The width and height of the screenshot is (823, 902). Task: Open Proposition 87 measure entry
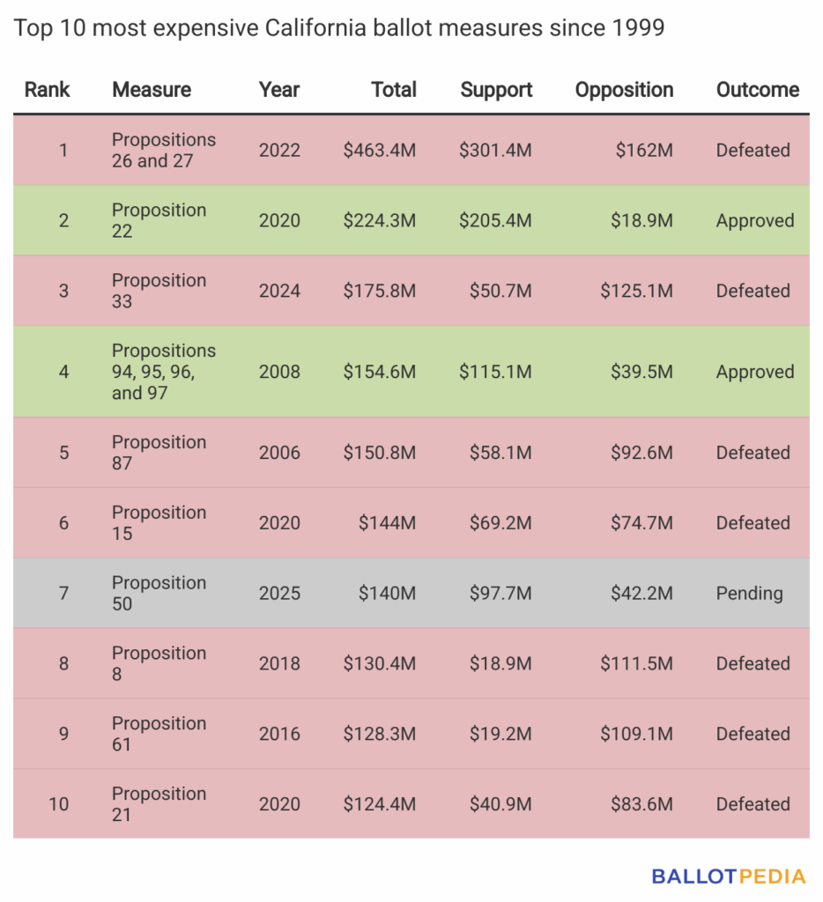click(159, 453)
